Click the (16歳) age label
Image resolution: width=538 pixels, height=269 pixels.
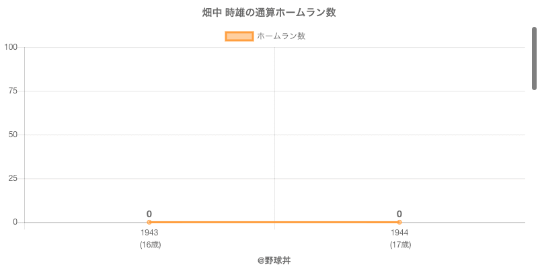pos(150,245)
